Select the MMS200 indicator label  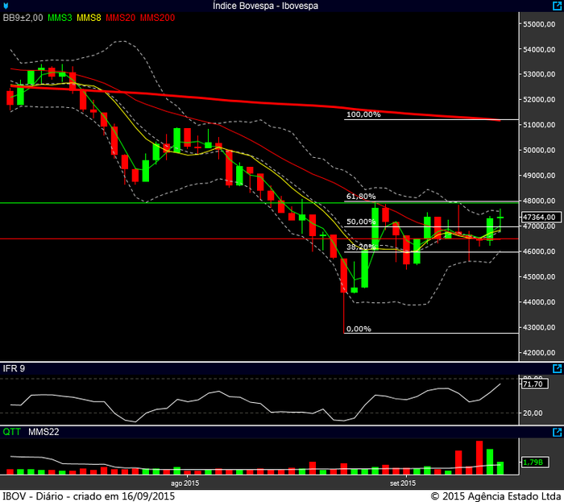pyautogui.click(x=158, y=18)
